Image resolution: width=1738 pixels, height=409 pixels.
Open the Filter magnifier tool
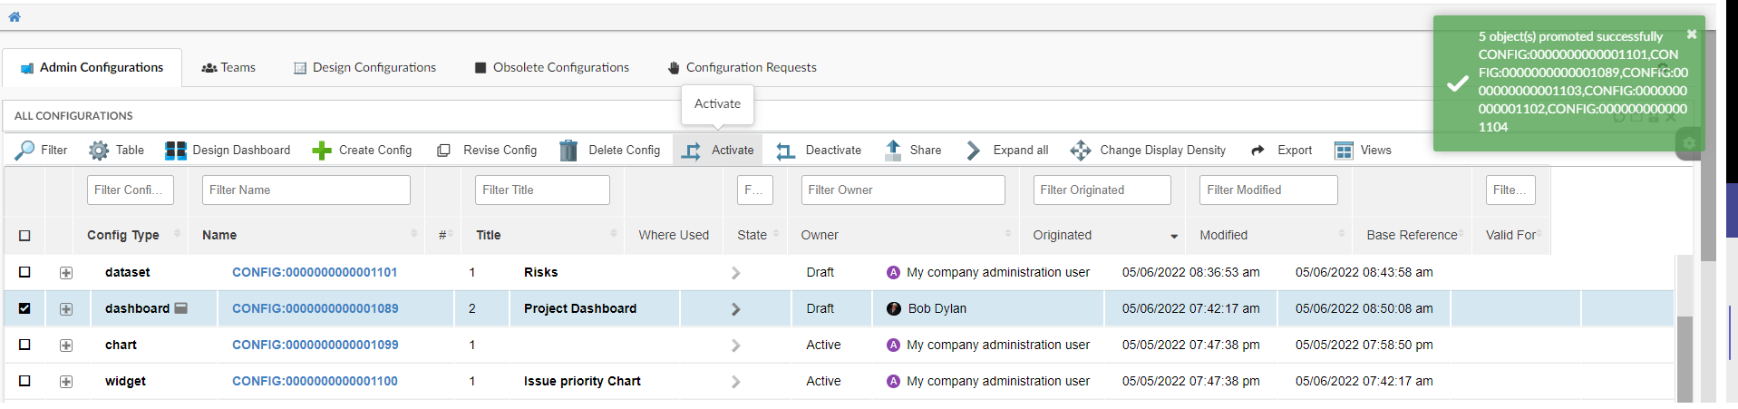pos(25,151)
